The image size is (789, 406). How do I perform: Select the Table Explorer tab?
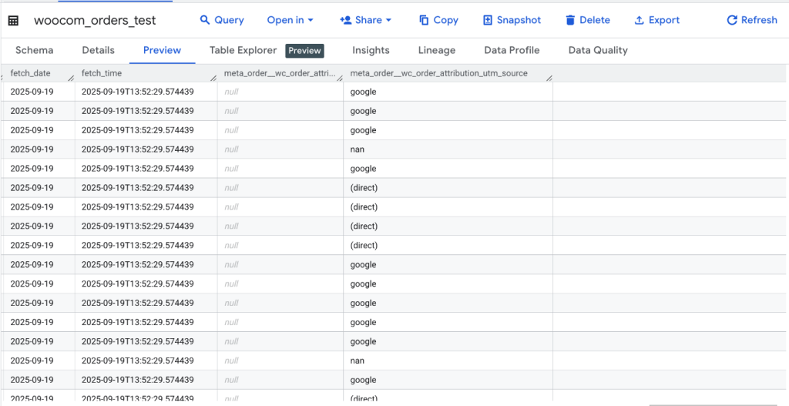coord(243,50)
